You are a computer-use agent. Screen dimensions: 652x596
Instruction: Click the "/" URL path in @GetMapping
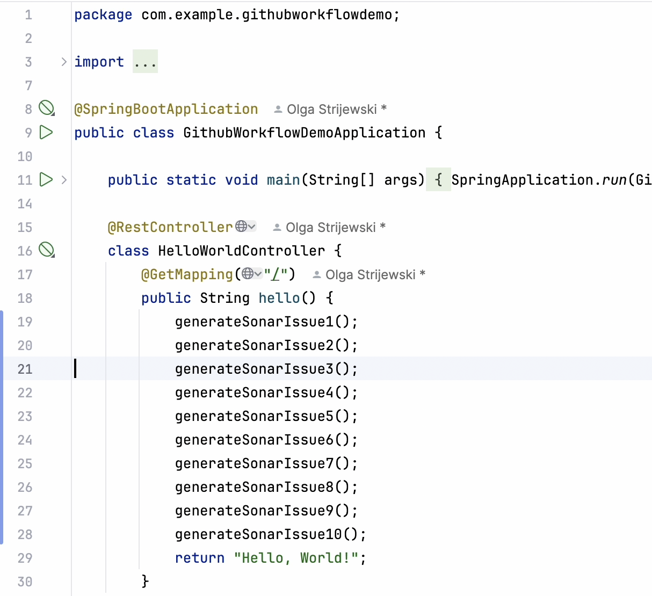tap(277, 274)
